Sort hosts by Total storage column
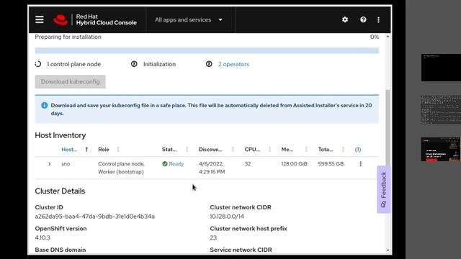 326,150
